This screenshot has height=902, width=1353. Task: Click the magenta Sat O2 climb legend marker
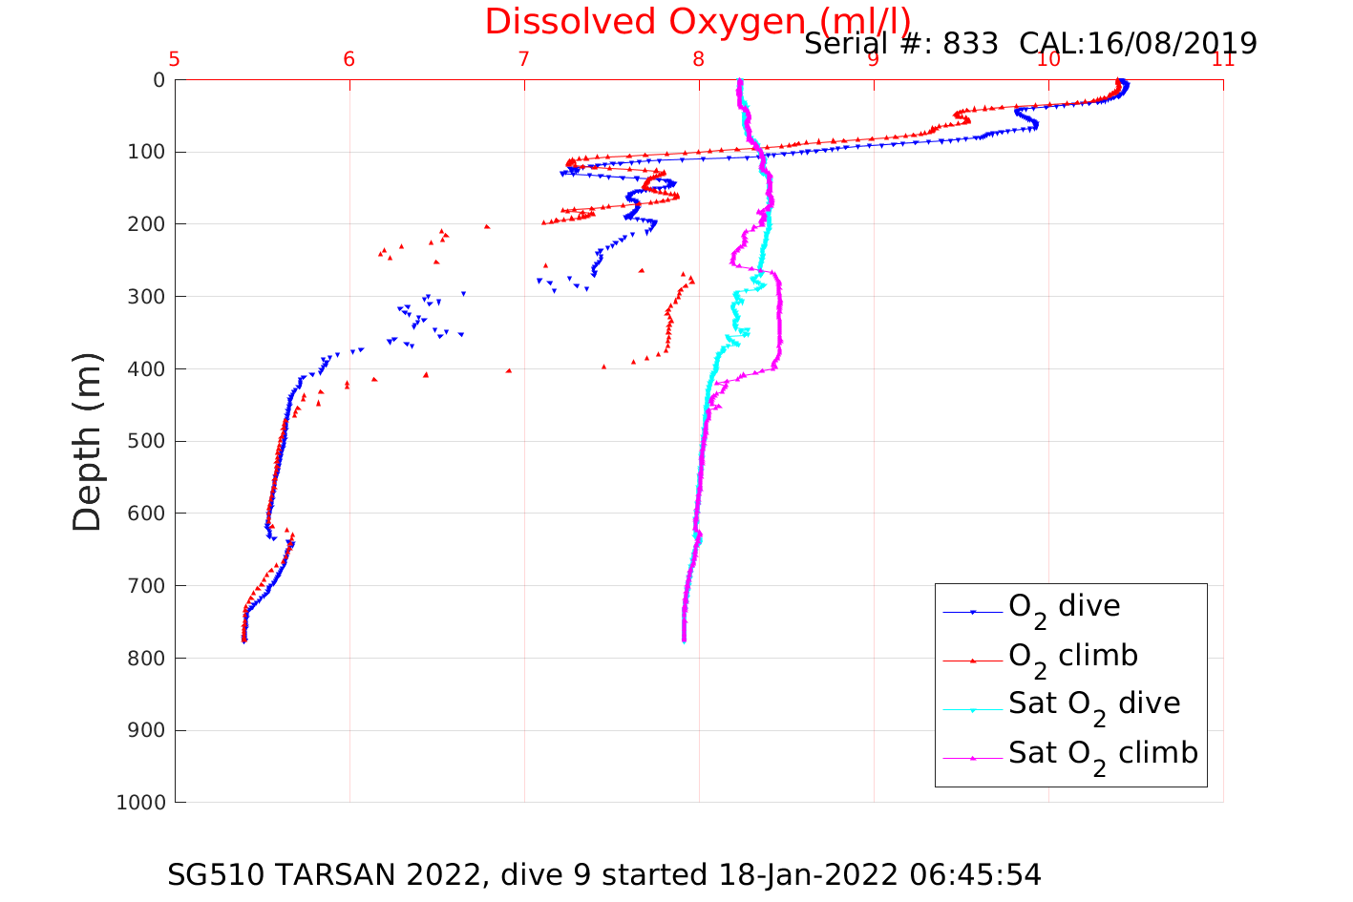pyautogui.click(x=973, y=758)
